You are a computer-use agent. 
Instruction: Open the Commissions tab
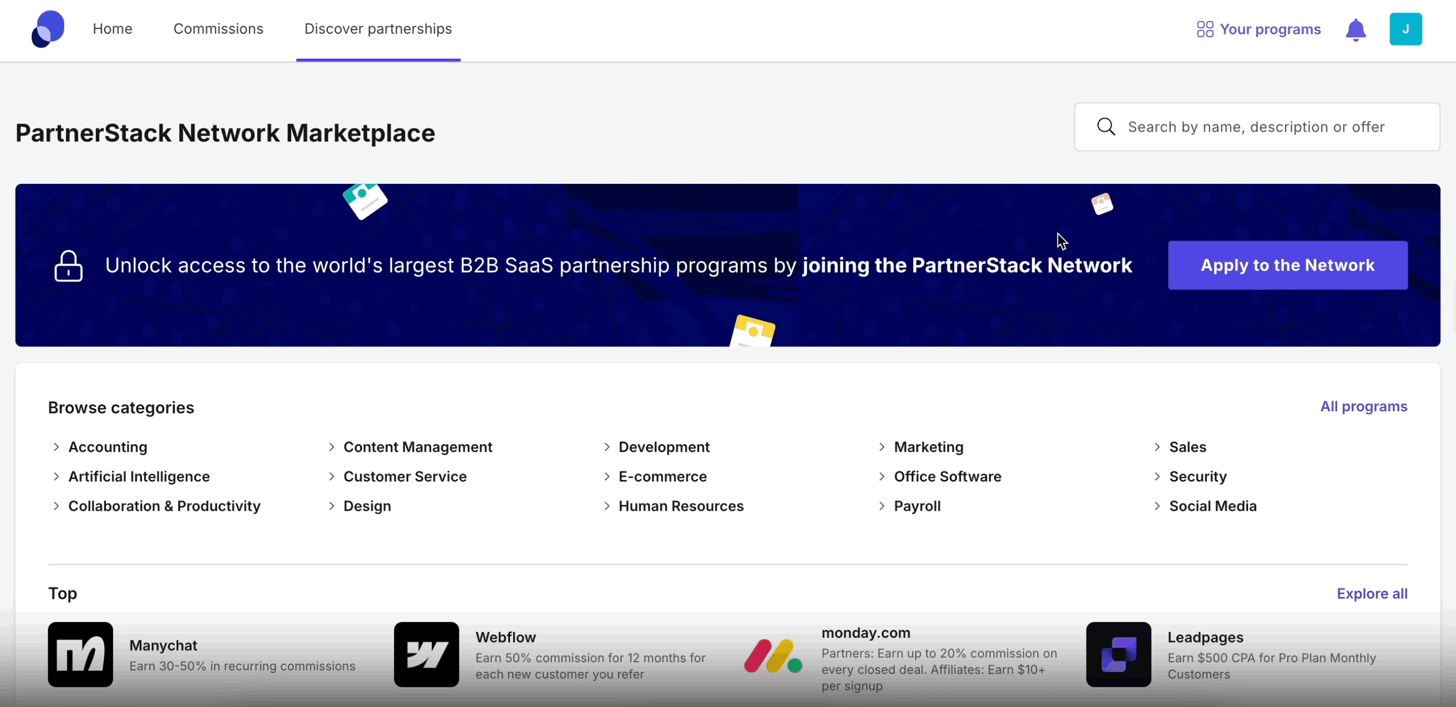[x=218, y=29]
